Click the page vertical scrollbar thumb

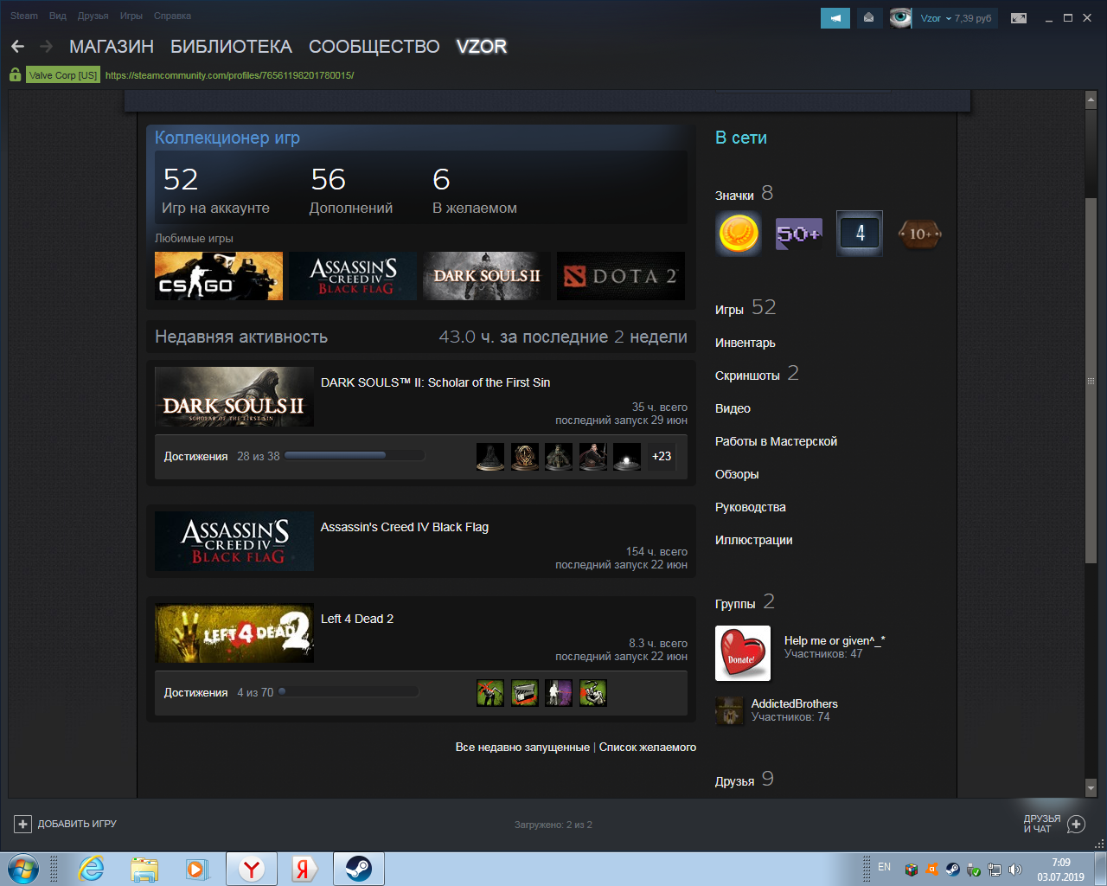click(x=1091, y=381)
